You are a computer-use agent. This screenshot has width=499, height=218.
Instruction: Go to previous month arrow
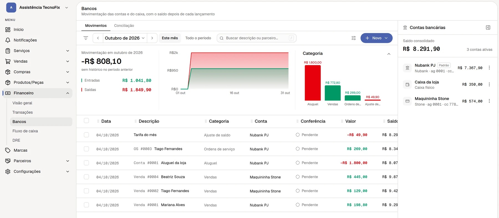pos(98,38)
